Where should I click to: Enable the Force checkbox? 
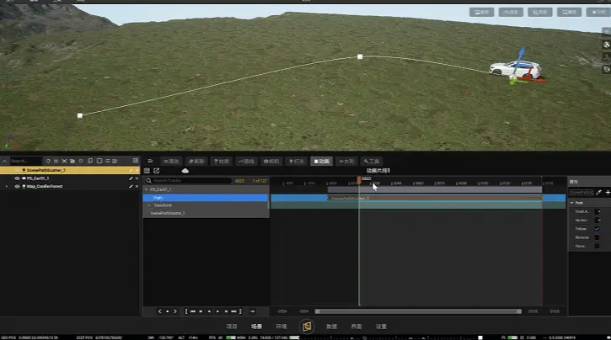point(597,246)
